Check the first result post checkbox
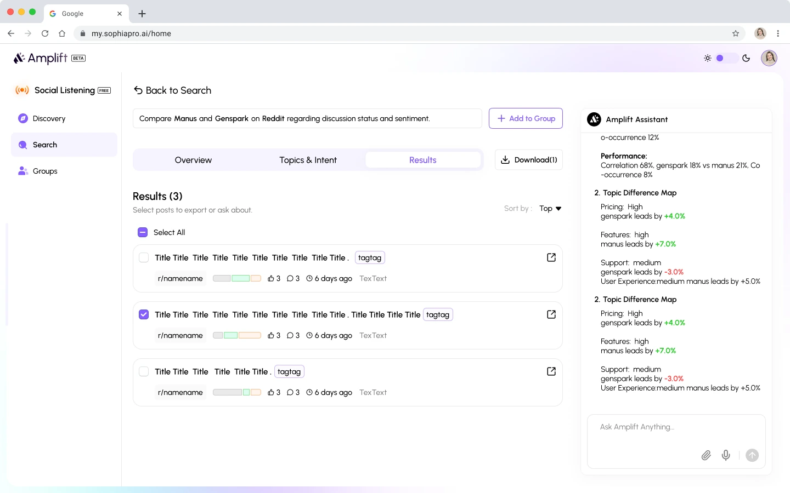The width and height of the screenshot is (790, 493). coord(144,257)
